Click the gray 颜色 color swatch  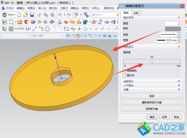click(173, 29)
